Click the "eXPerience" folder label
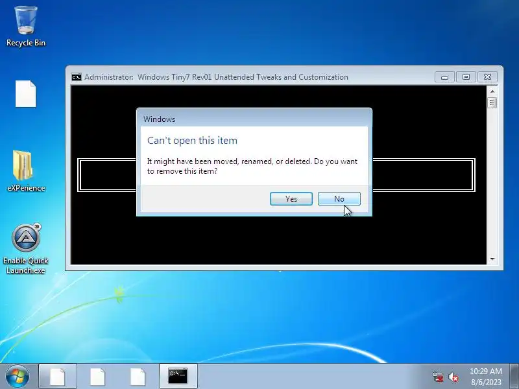The width and height of the screenshot is (519, 389). pos(26,188)
